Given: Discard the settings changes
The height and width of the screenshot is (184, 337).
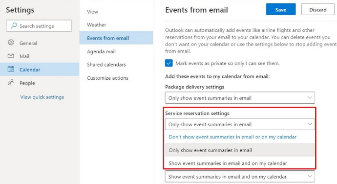Looking at the screenshot, I should click(x=317, y=9).
